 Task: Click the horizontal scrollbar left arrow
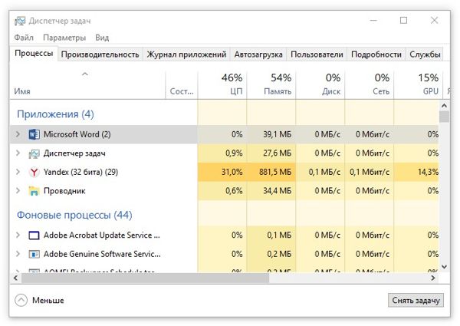15,278
